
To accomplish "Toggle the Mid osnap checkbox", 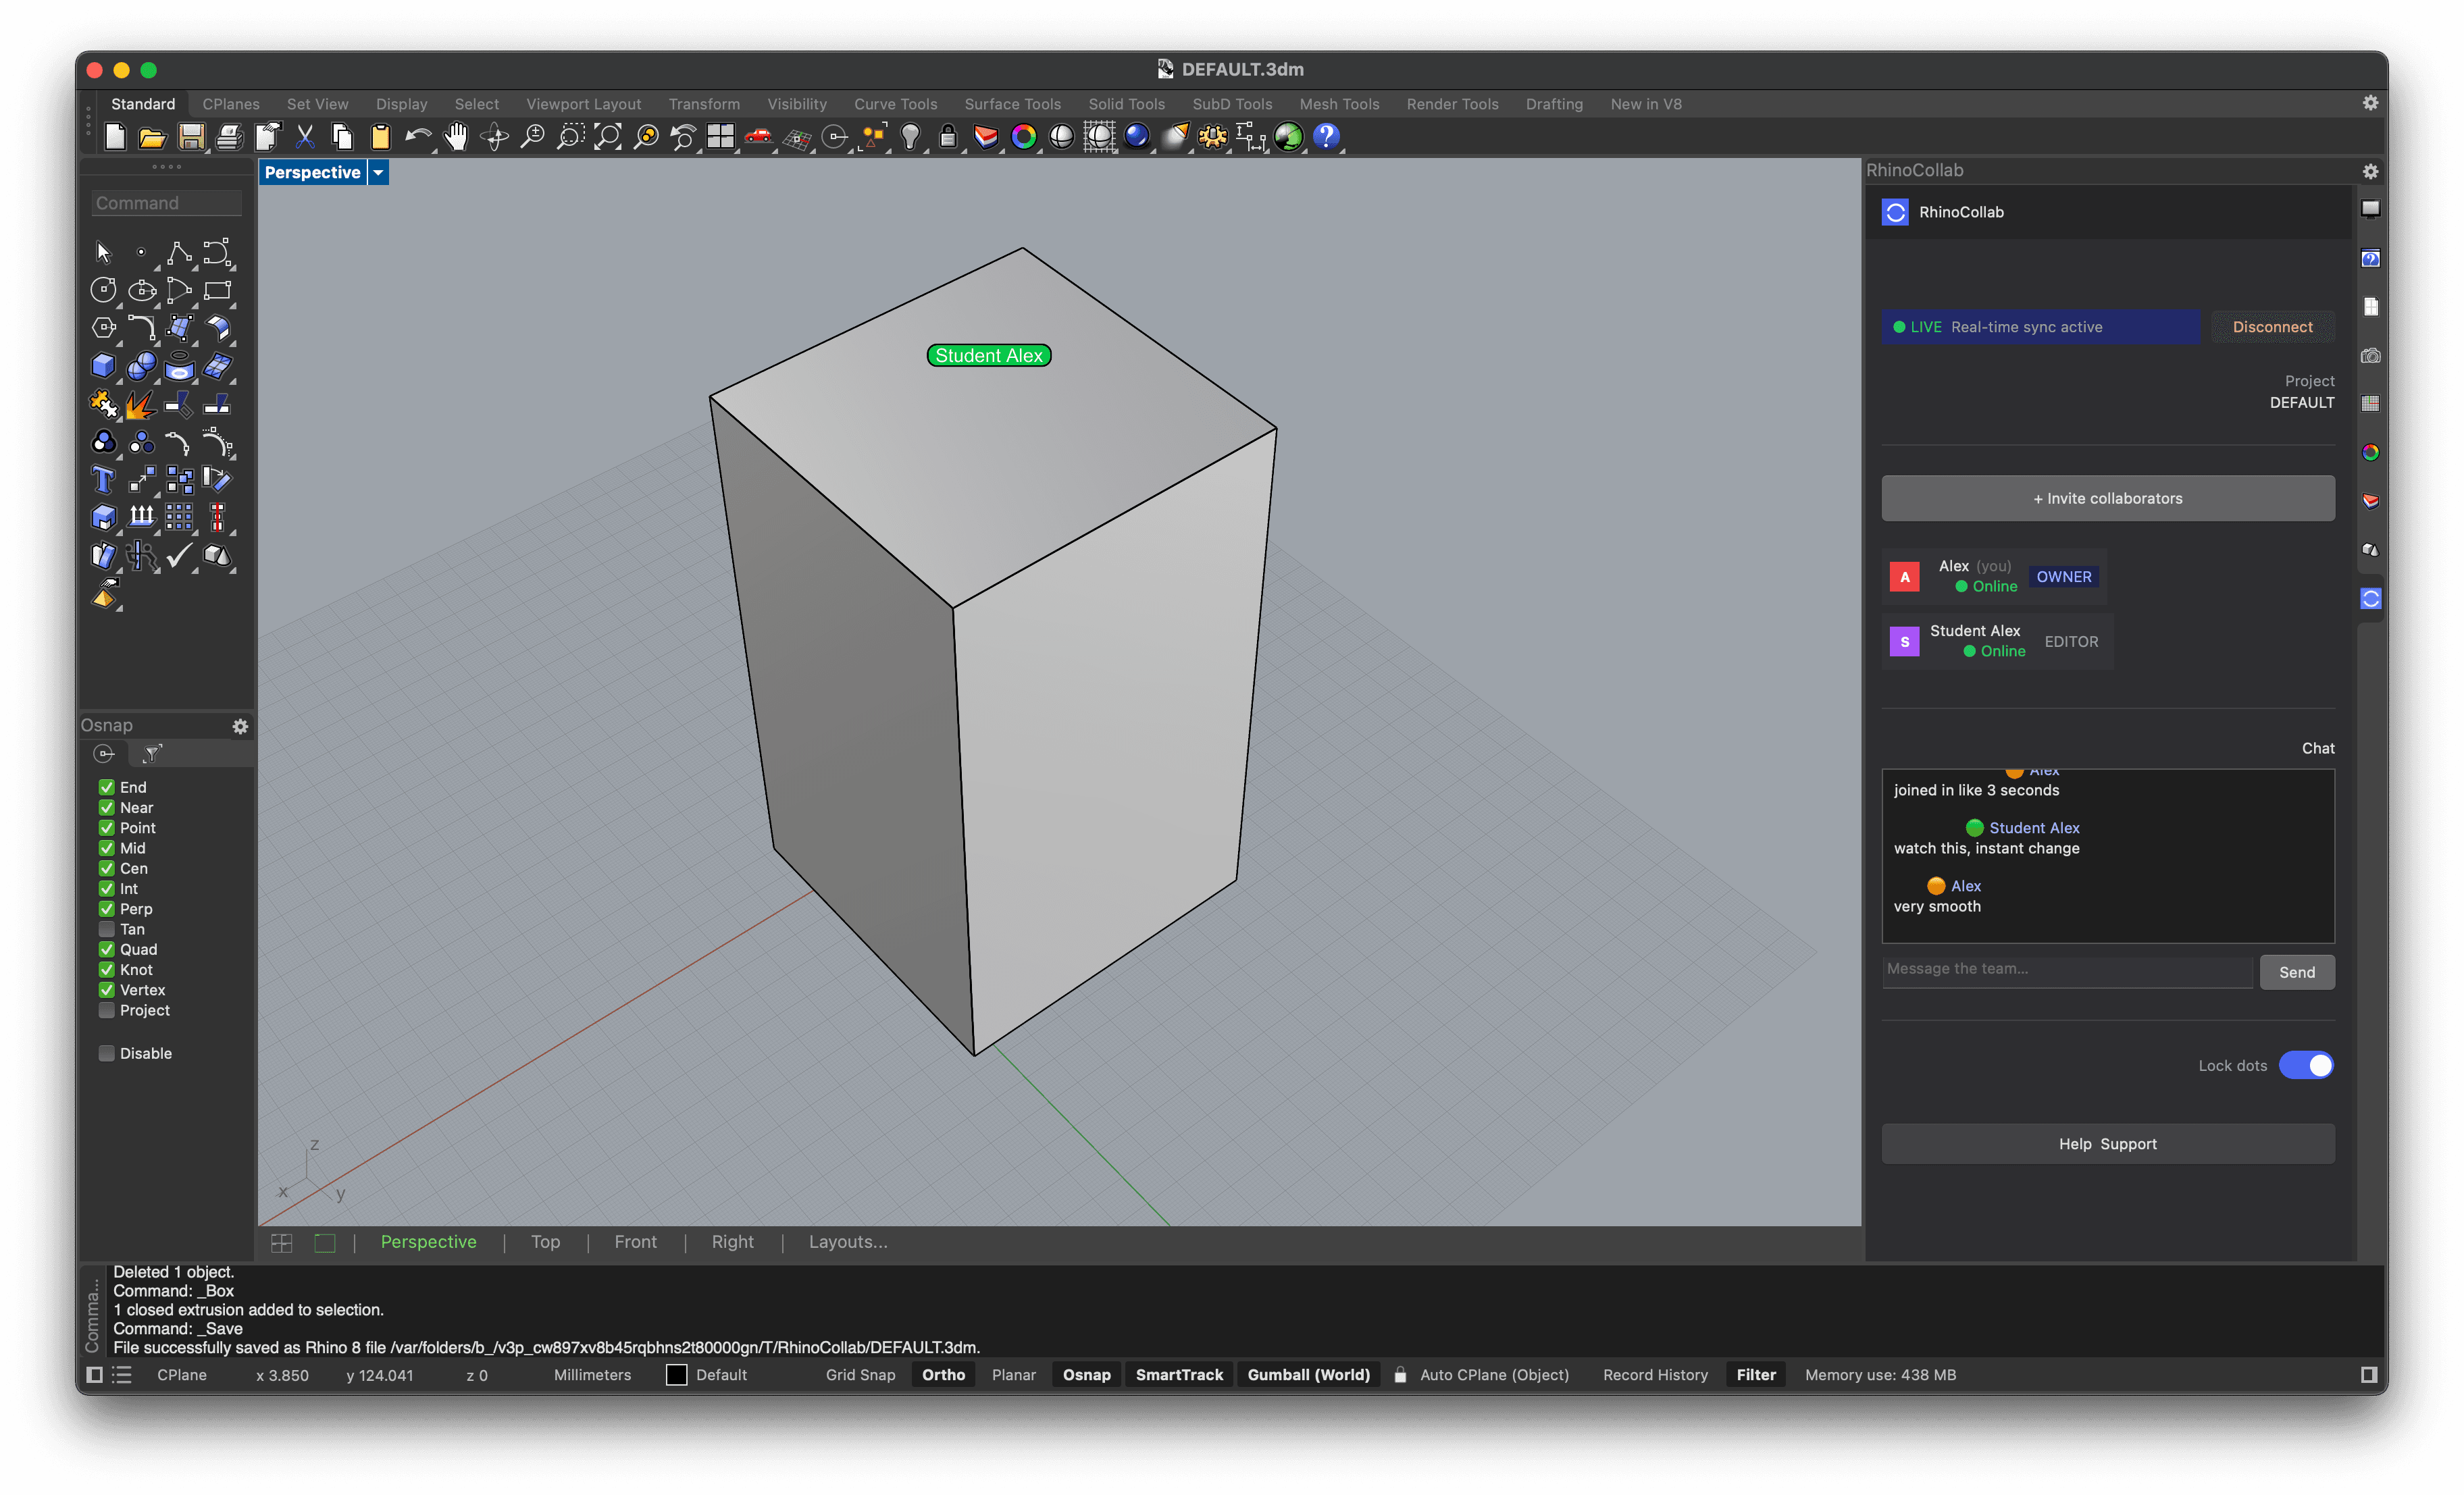I will click(x=106, y=848).
